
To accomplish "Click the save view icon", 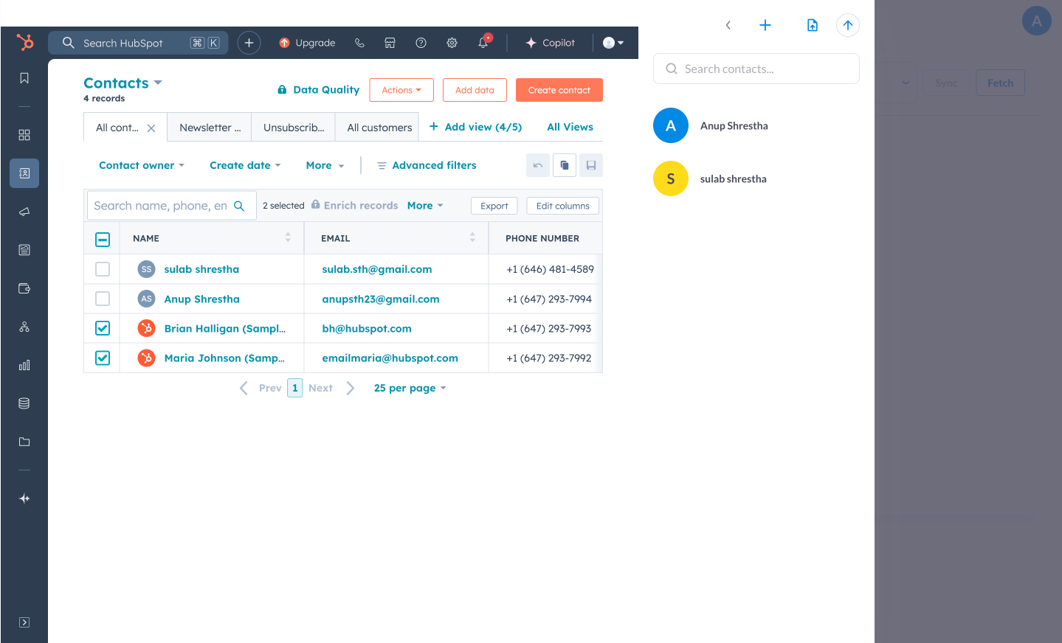I will [x=591, y=165].
